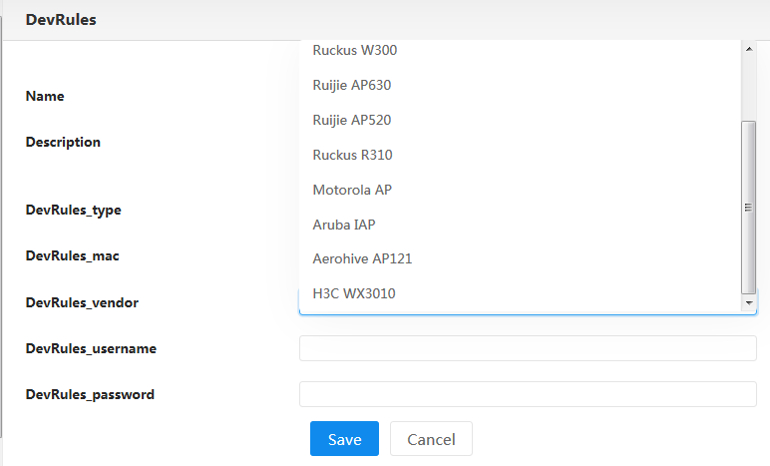Image resolution: width=770 pixels, height=466 pixels.
Task: Click the DevRules_type label
Action: pos(73,211)
